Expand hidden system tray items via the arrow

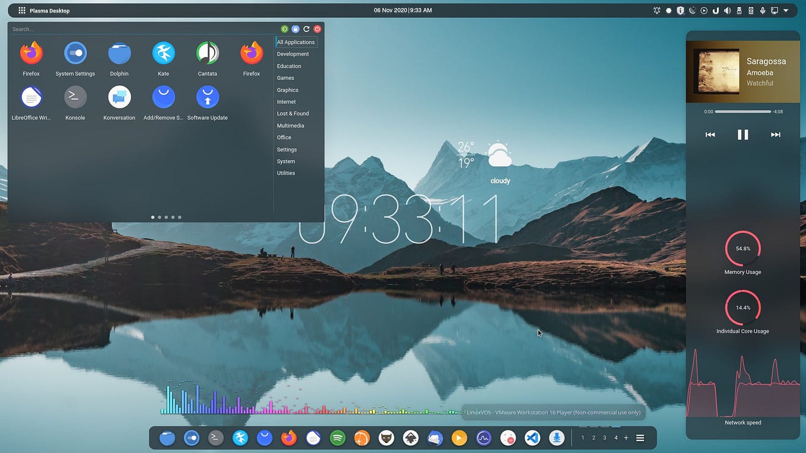point(786,10)
